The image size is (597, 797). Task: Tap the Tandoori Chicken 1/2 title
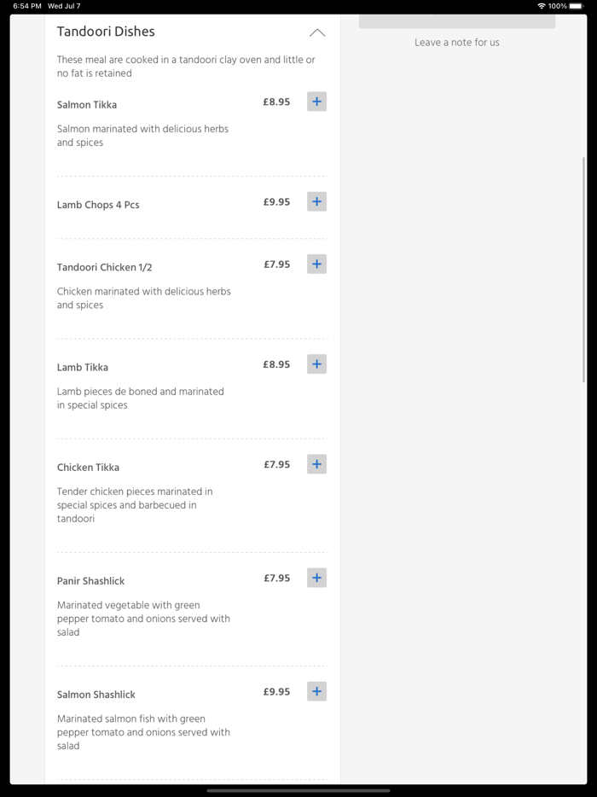coord(104,267)
